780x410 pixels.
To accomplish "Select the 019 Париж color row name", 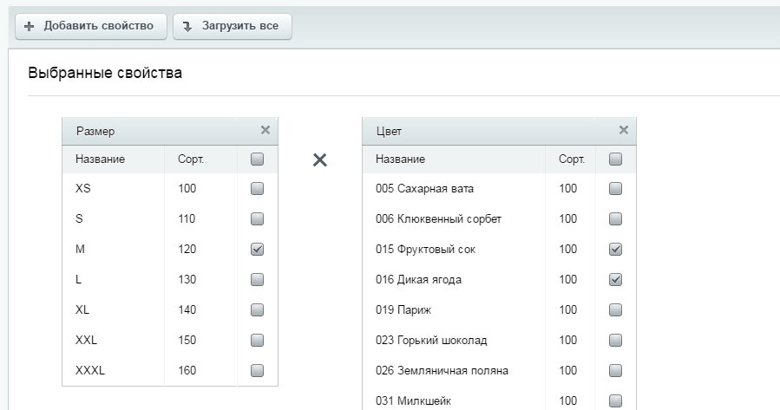I will point(403,310).
